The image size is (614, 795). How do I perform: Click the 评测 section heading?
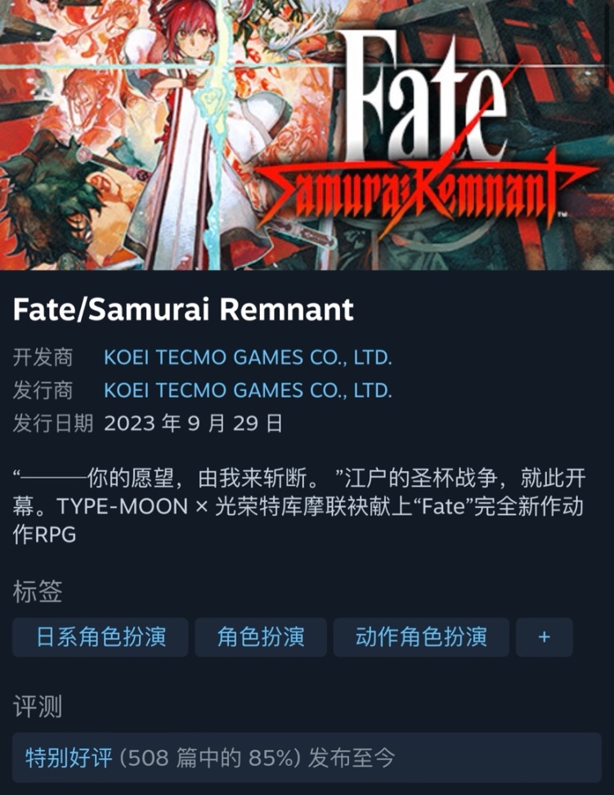coord(38,707)
